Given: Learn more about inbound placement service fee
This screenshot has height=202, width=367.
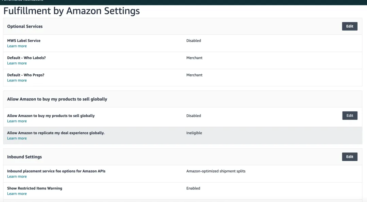Looking at the screenshot, I should pos(17,177).
